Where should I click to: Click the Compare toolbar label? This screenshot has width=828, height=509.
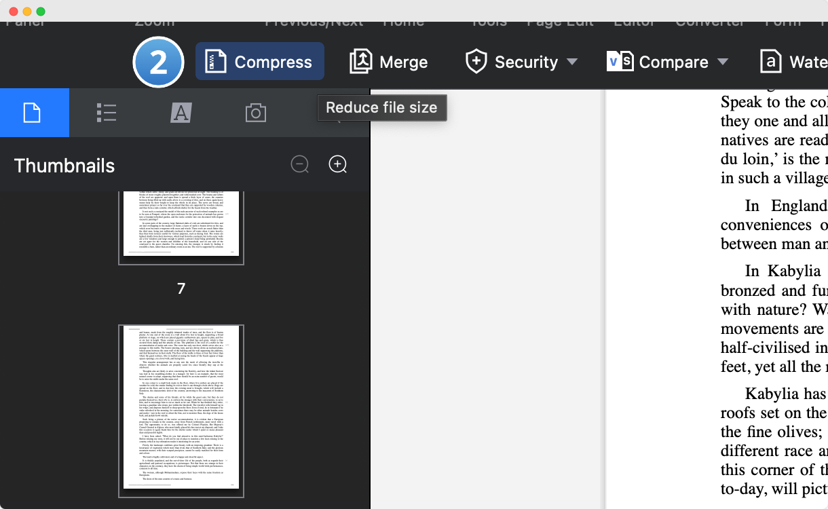coord(673,62)
